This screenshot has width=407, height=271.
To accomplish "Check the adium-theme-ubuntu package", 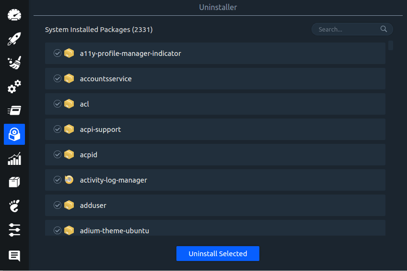I will tap(58, 230).
